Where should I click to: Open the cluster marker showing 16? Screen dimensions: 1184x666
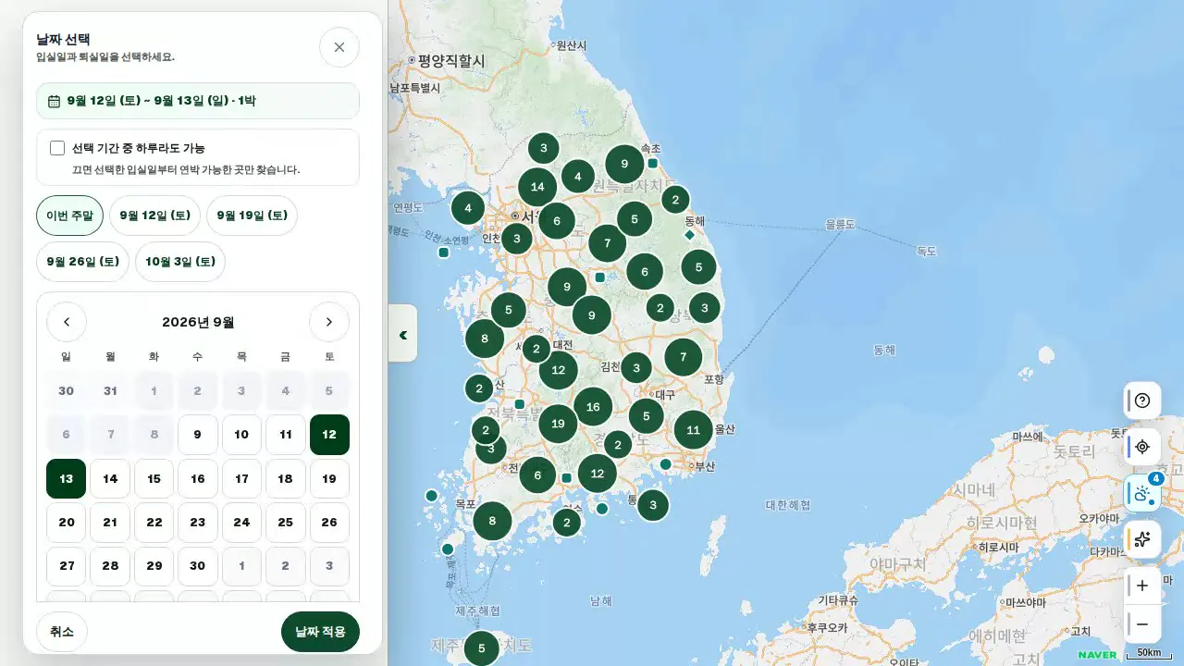(x=593, y=407)
